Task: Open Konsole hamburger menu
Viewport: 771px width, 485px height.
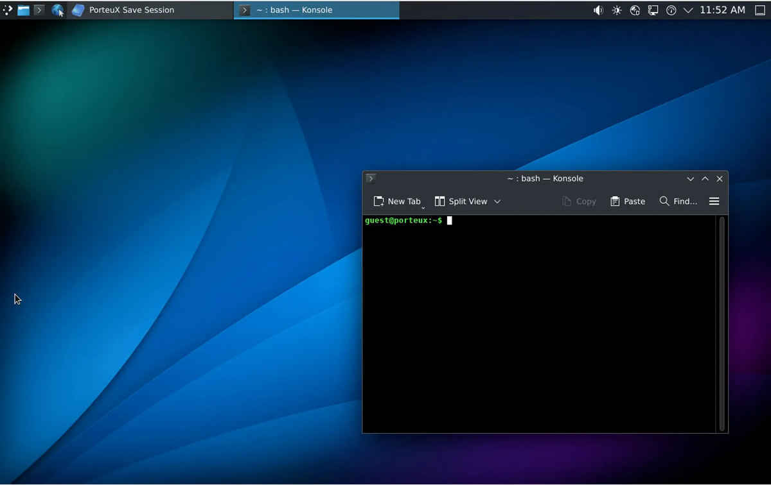Action: tap(714, 201)
